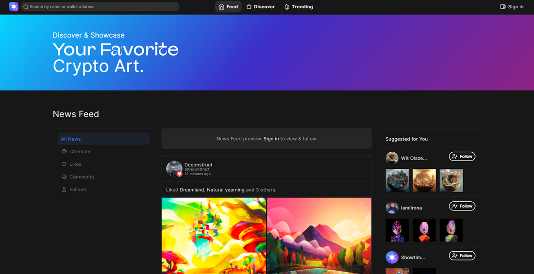Click the Sign in link in feed preview banner
This screenshot has height=274, width=534.
271,139
